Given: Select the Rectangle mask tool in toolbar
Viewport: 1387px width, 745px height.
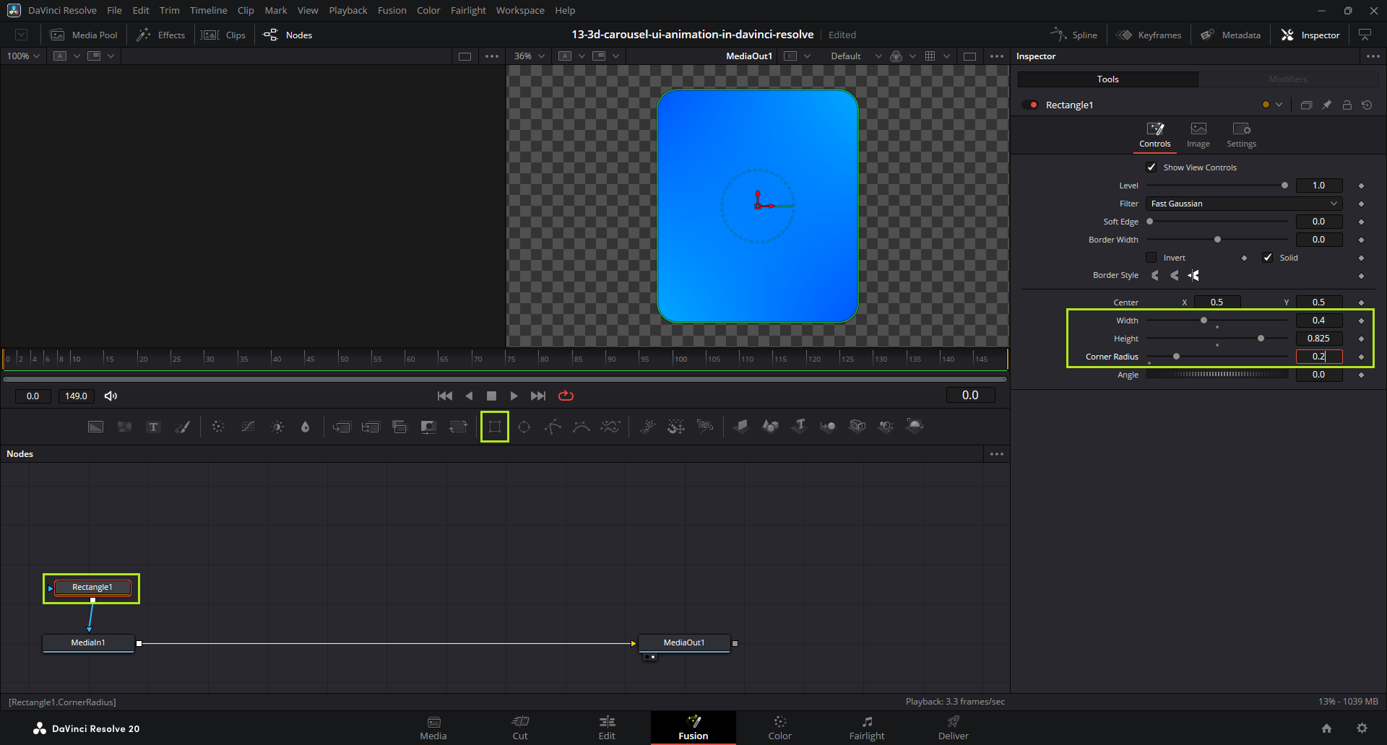Looking at the screenshot, I should click(495, 427).
